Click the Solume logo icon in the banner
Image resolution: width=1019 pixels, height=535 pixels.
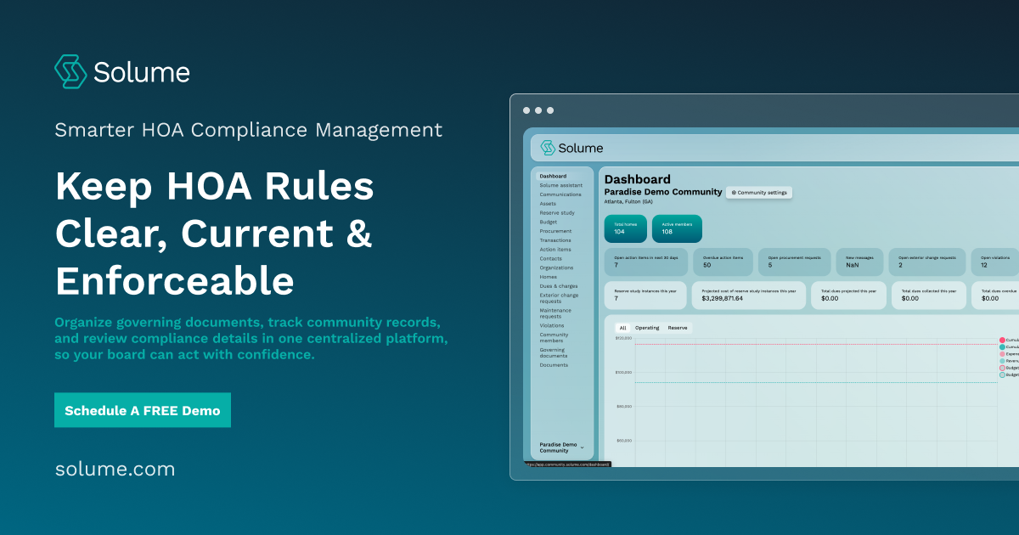tap(71, 72)
